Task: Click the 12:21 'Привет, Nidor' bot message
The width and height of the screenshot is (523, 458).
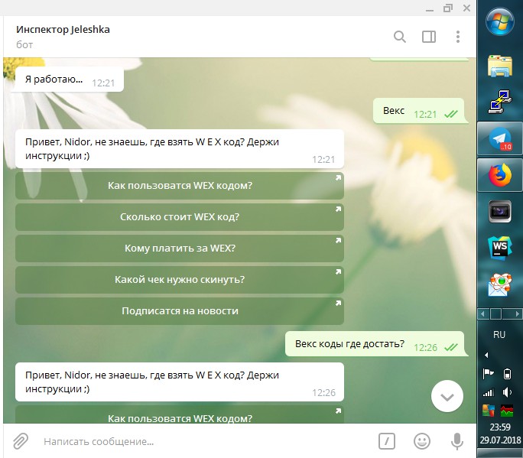Action: pos(180,149)
